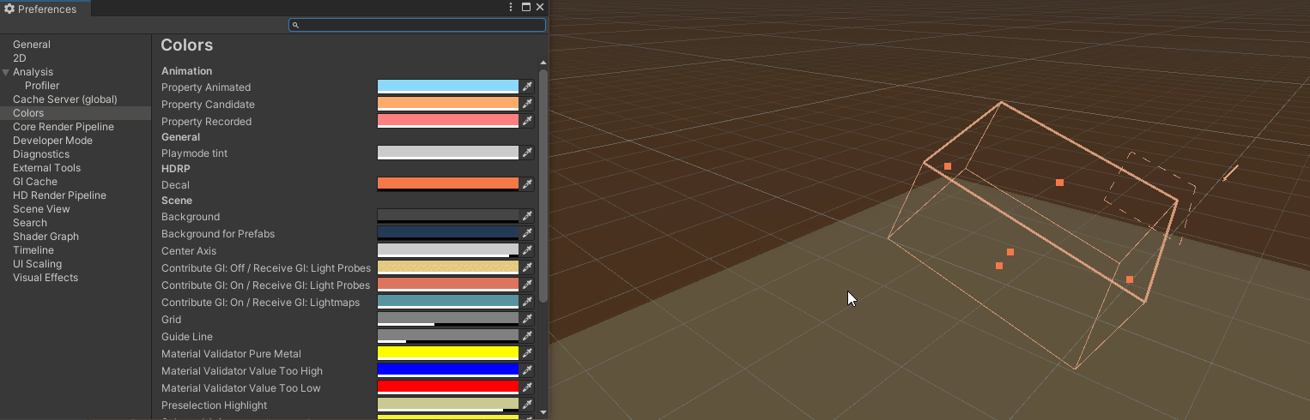Select the Preferences window tab
The width and height of the screenshot is (1310, 420).
(x=41, y=9)
